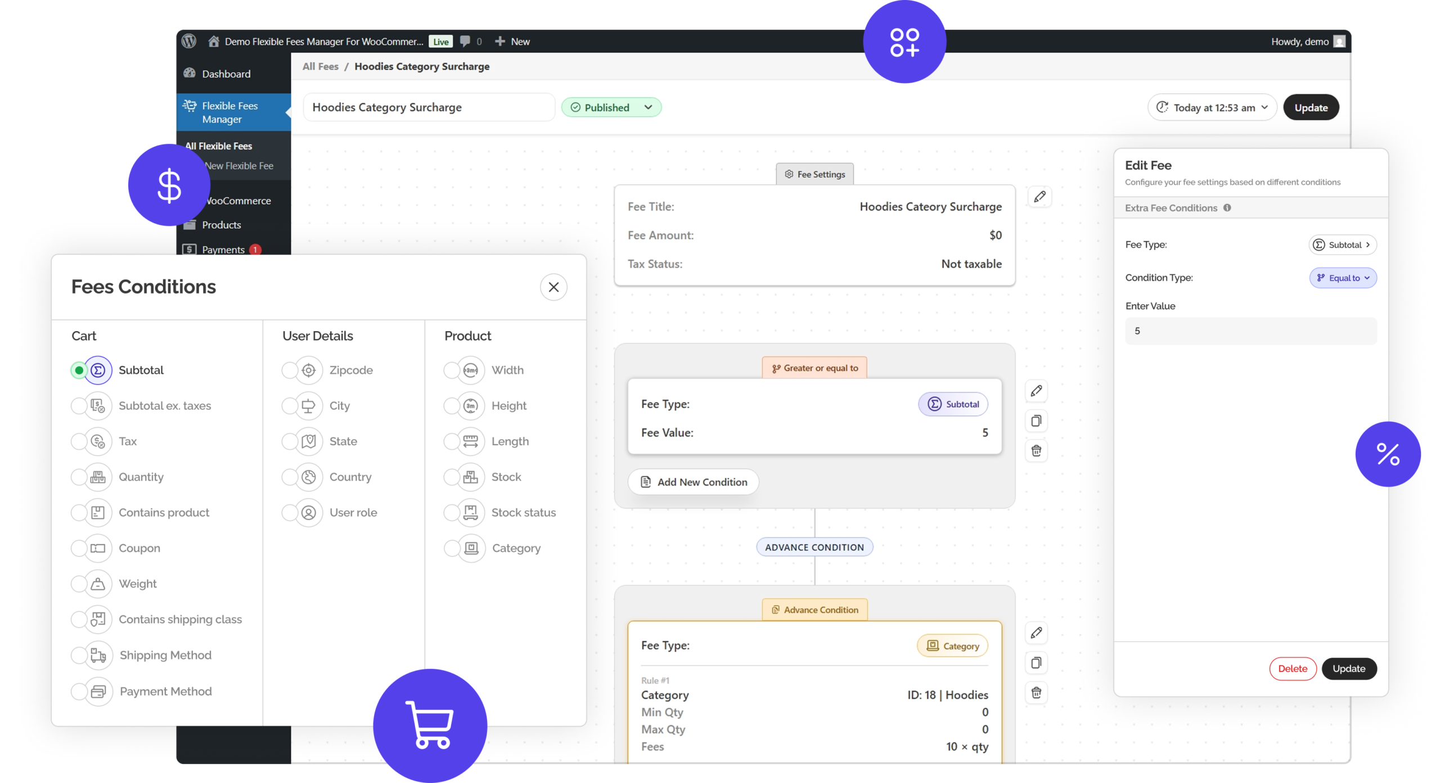Click the comments bubble icon in admin bar

(x=465, y=41)
